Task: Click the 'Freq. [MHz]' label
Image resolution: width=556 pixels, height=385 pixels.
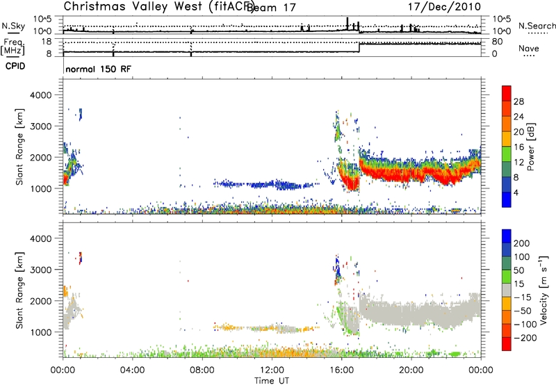Action: [13, 47]
